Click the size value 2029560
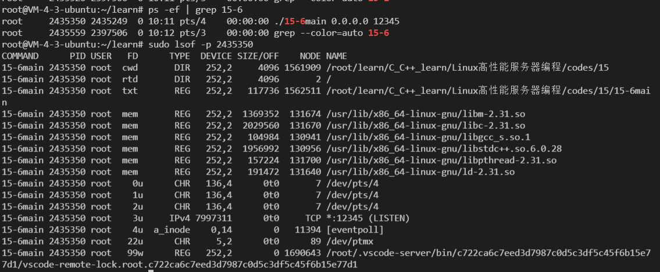The width and height of the screenshot is (660, 272). click(x=261, y=125)
